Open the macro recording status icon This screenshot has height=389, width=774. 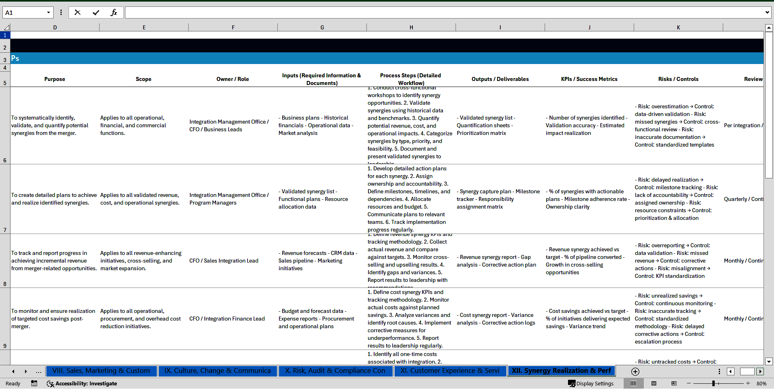pos(34,383)
